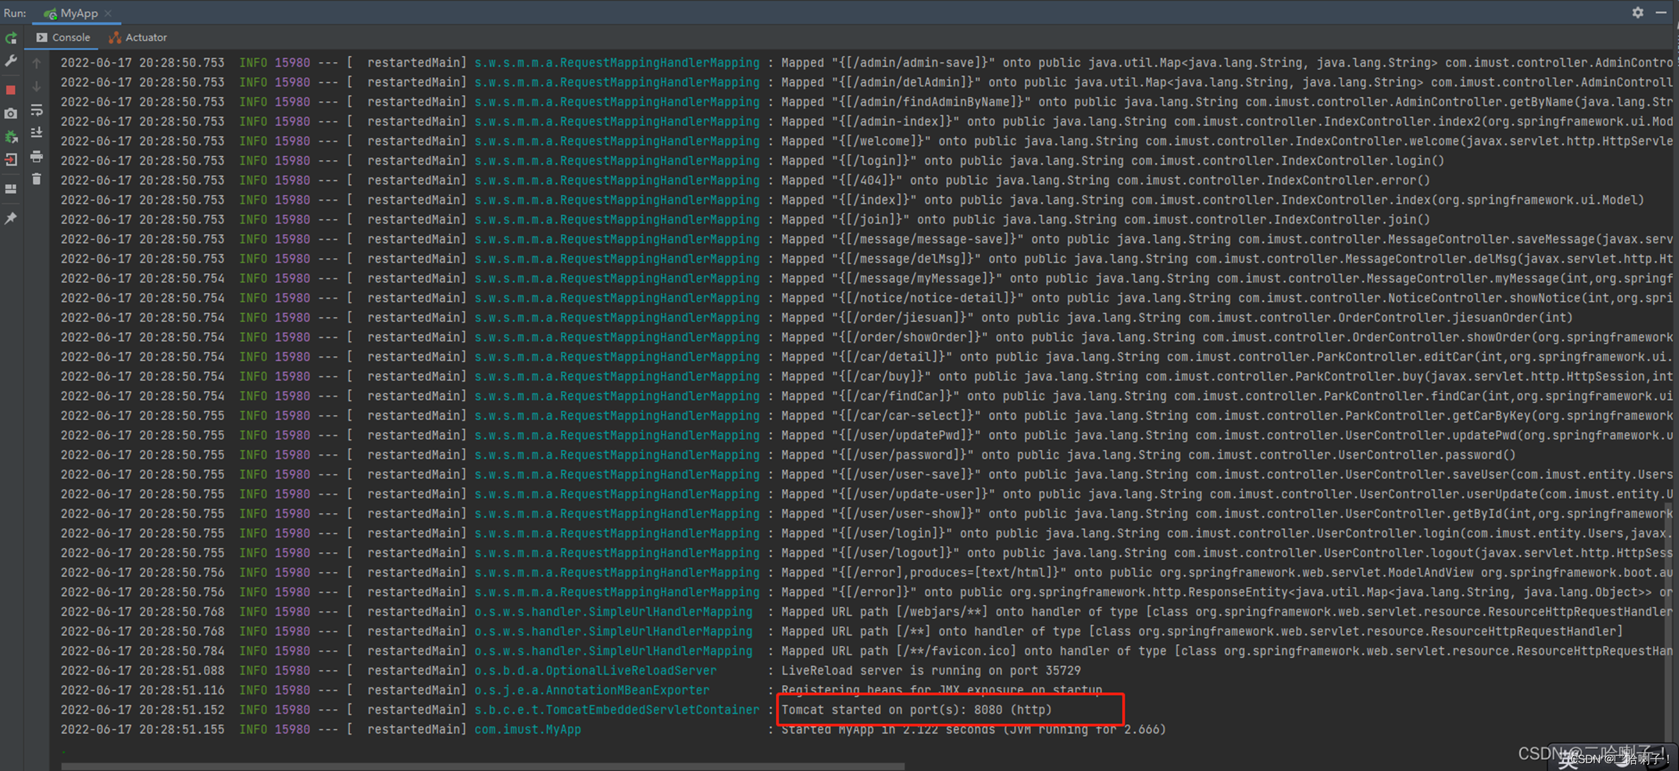Print console output using printer icon
Image resolution: width=1679 pixels, height=771 pixels.
[x=37, y=156]
